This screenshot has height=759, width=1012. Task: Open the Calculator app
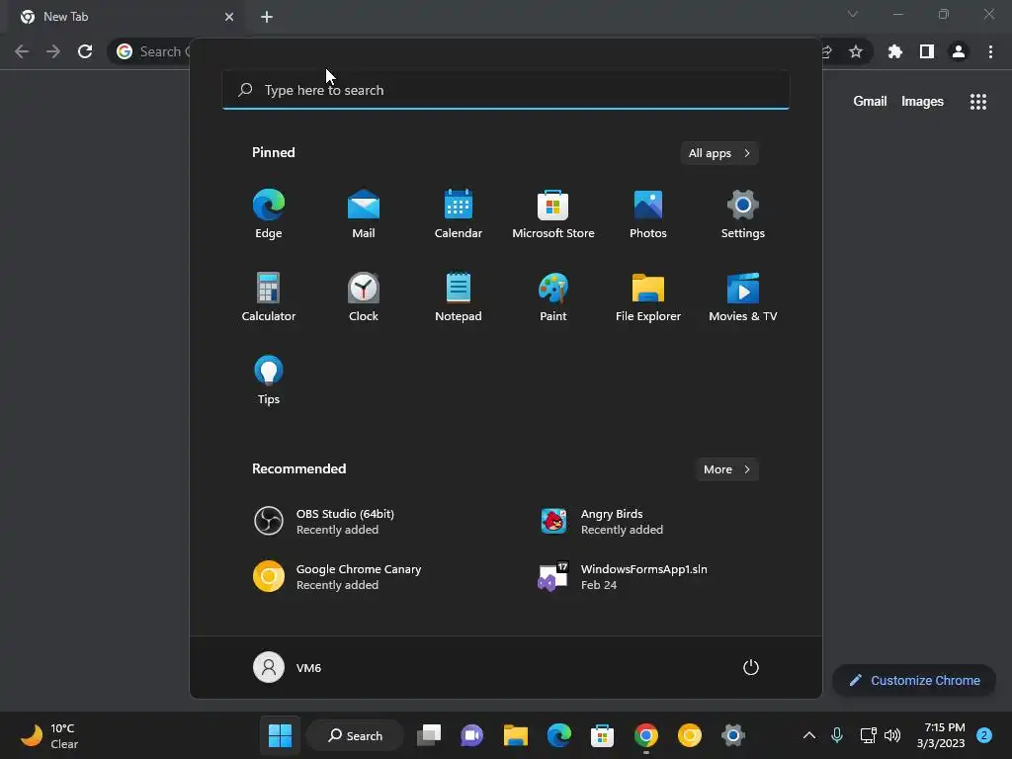[269, 296]
